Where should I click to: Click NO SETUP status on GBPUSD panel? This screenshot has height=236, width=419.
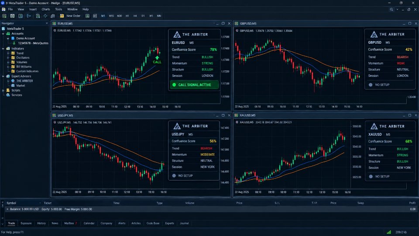click(379, 85)
